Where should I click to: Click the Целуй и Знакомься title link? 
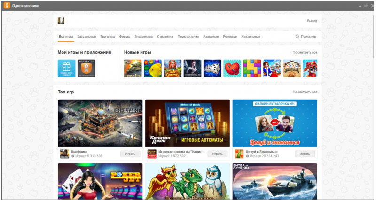point(261,152)
